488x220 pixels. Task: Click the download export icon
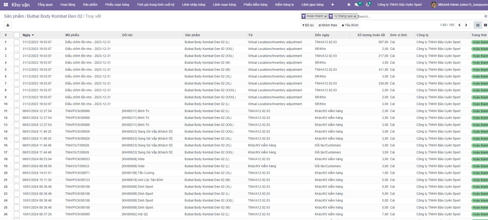click(8, 25)
